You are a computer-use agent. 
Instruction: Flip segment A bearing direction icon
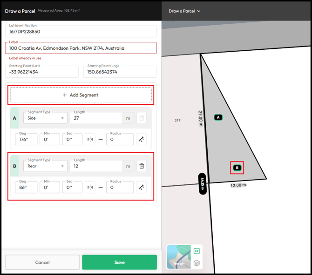pos(90,139)
